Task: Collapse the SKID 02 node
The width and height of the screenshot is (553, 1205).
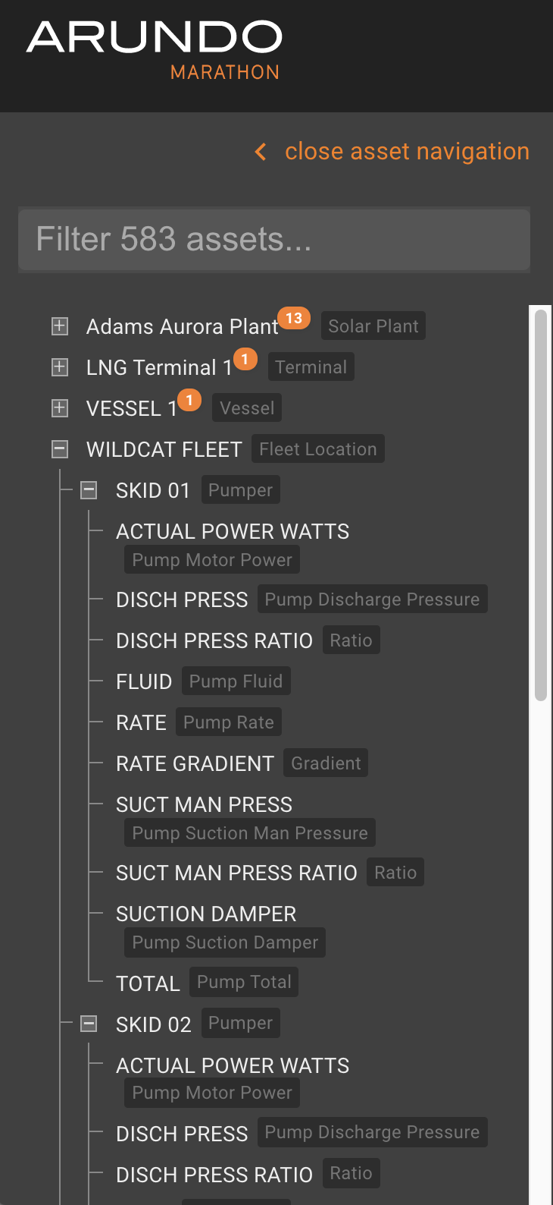Action: click(x=89, y=1023)
